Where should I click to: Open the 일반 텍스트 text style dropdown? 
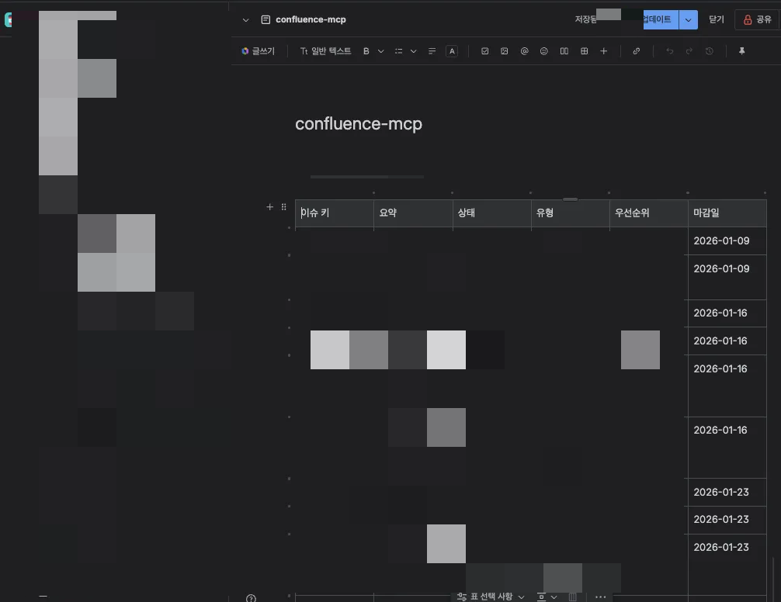coord(325,51)
